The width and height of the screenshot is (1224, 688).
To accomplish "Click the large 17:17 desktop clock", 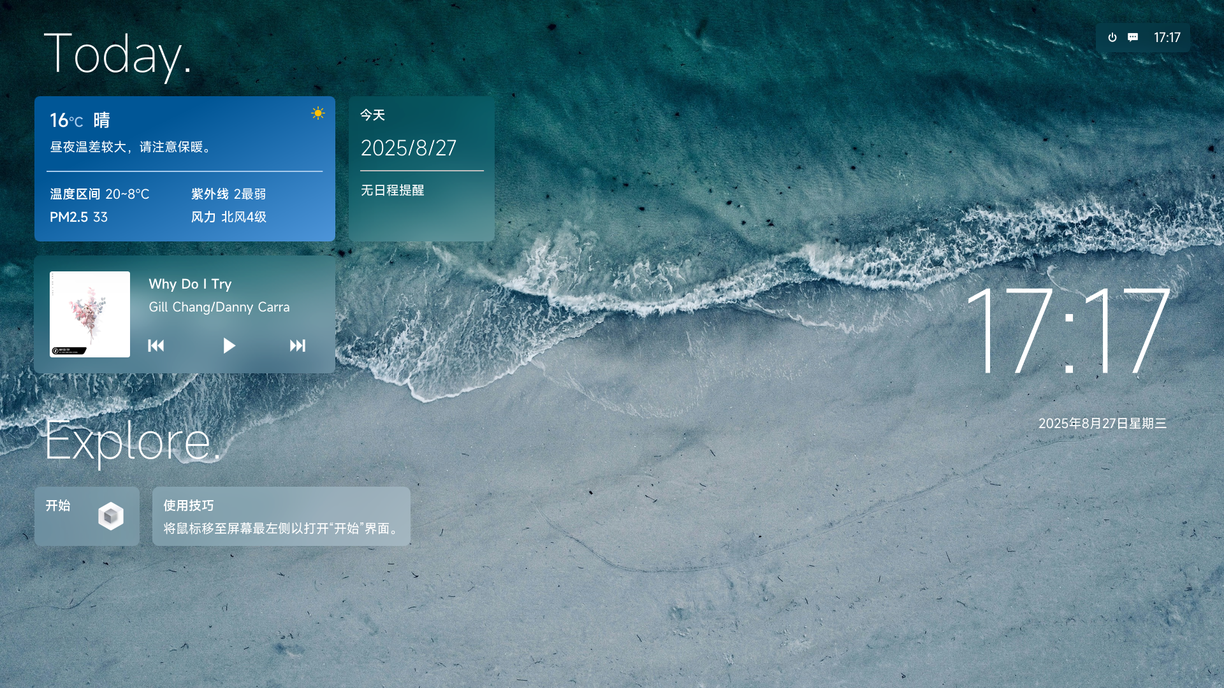I will pyautogui.click(x=1068, y=330).
